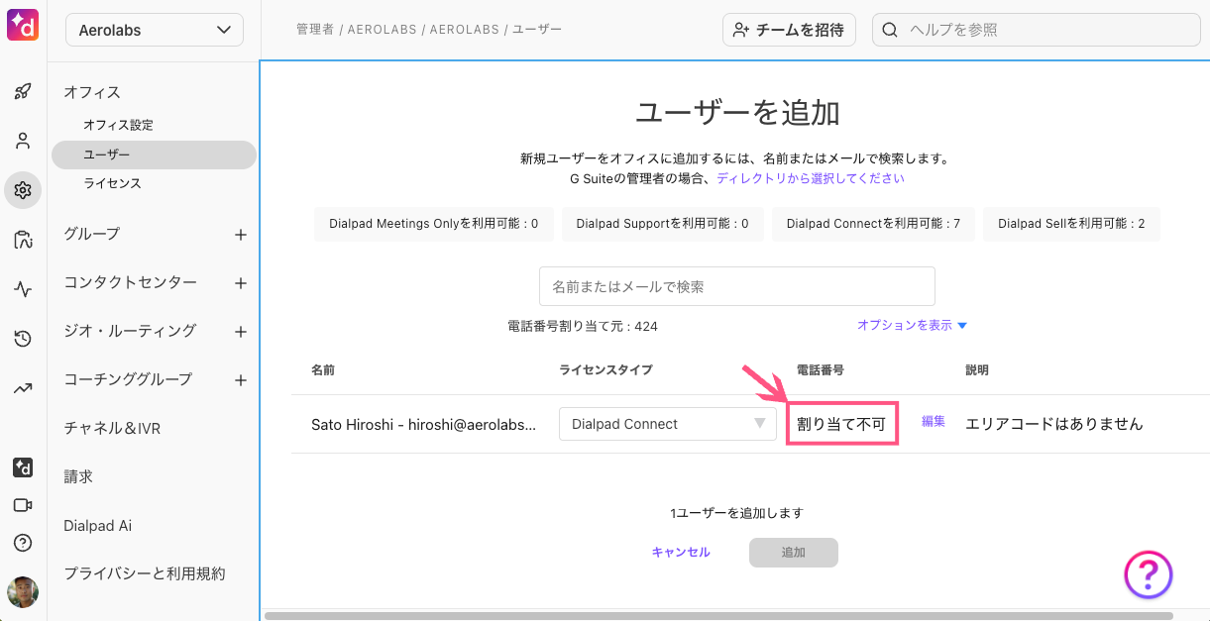The height and width of the screenshot is (621, 1210).
Task: Click the Dialpad logo icon
Action: [23, 25]
